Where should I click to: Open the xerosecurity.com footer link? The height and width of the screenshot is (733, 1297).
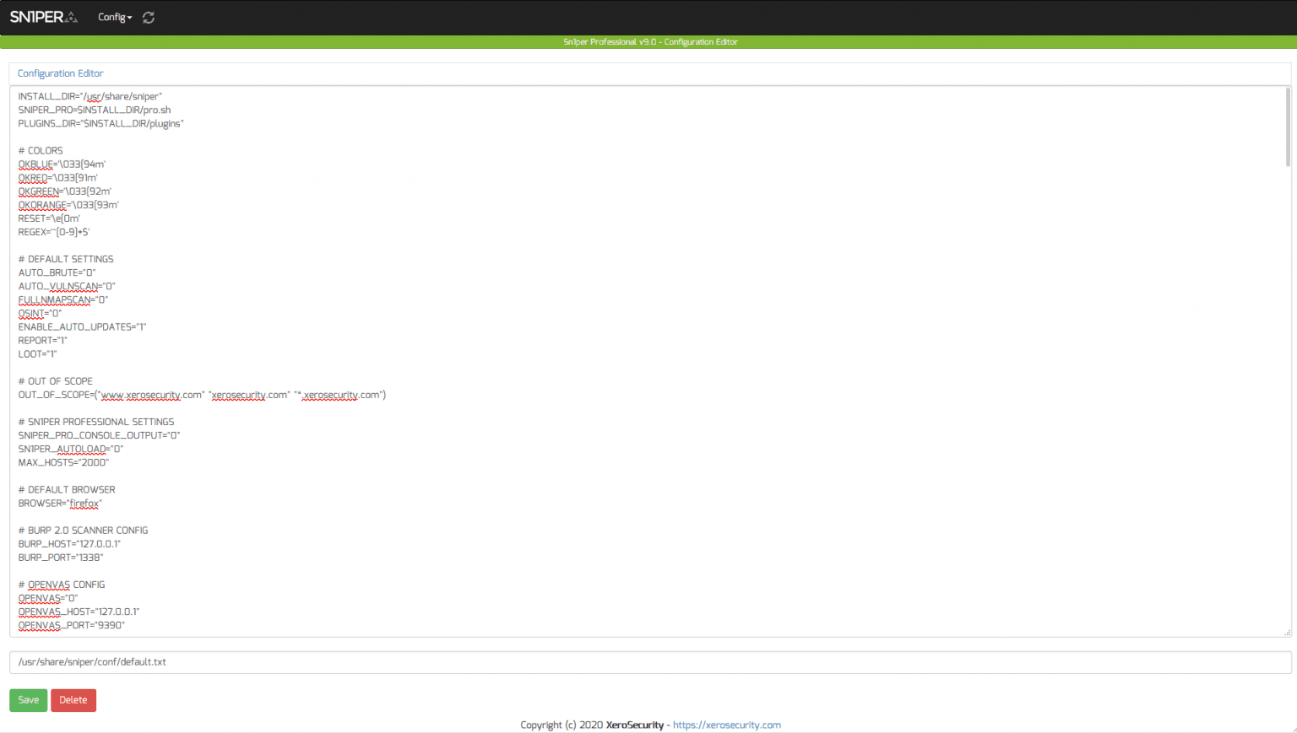tap(726, 725)
